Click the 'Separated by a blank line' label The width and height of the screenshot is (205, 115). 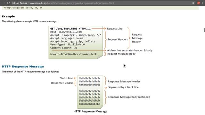coord(123,87)
